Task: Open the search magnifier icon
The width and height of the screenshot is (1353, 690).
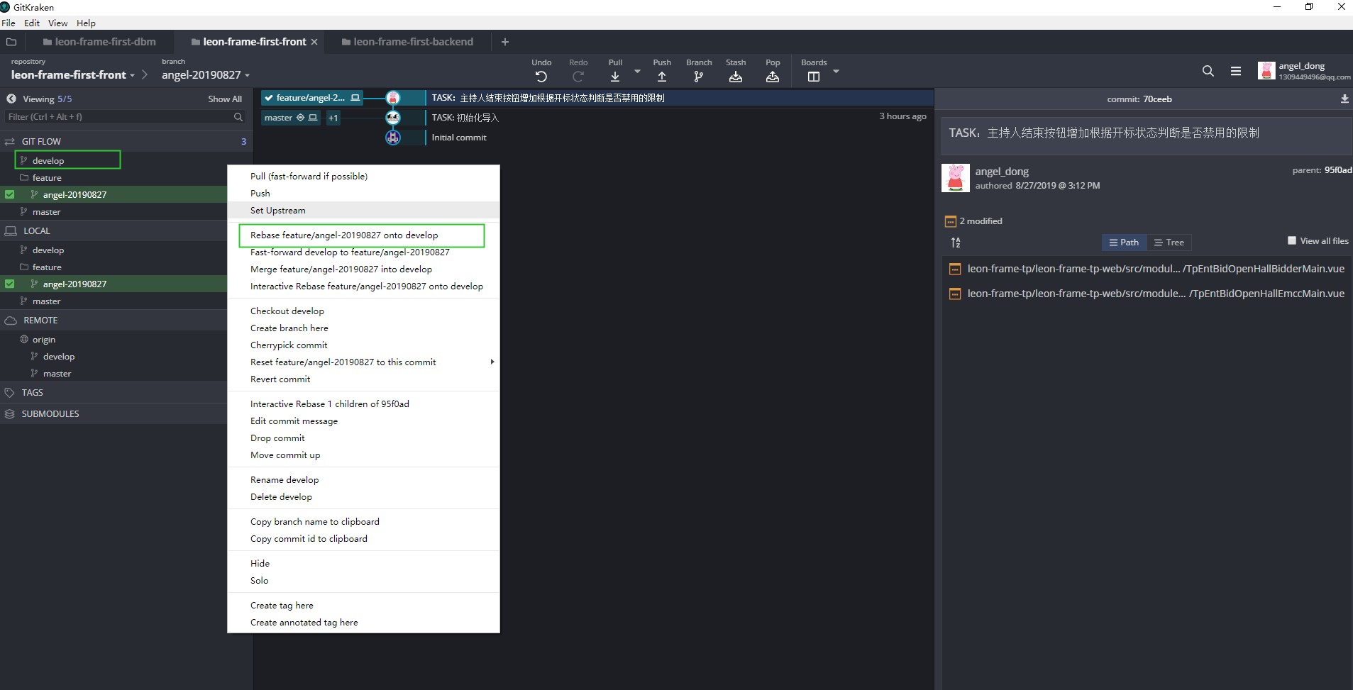Action: coord(1208,71)
